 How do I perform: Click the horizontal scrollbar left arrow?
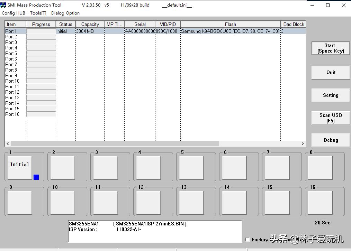click(x=8, y=143)
